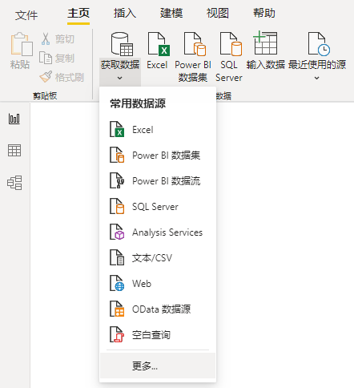
Task: Click the 获取数据 database icon in ribbon
Action: tap(122, 44)
